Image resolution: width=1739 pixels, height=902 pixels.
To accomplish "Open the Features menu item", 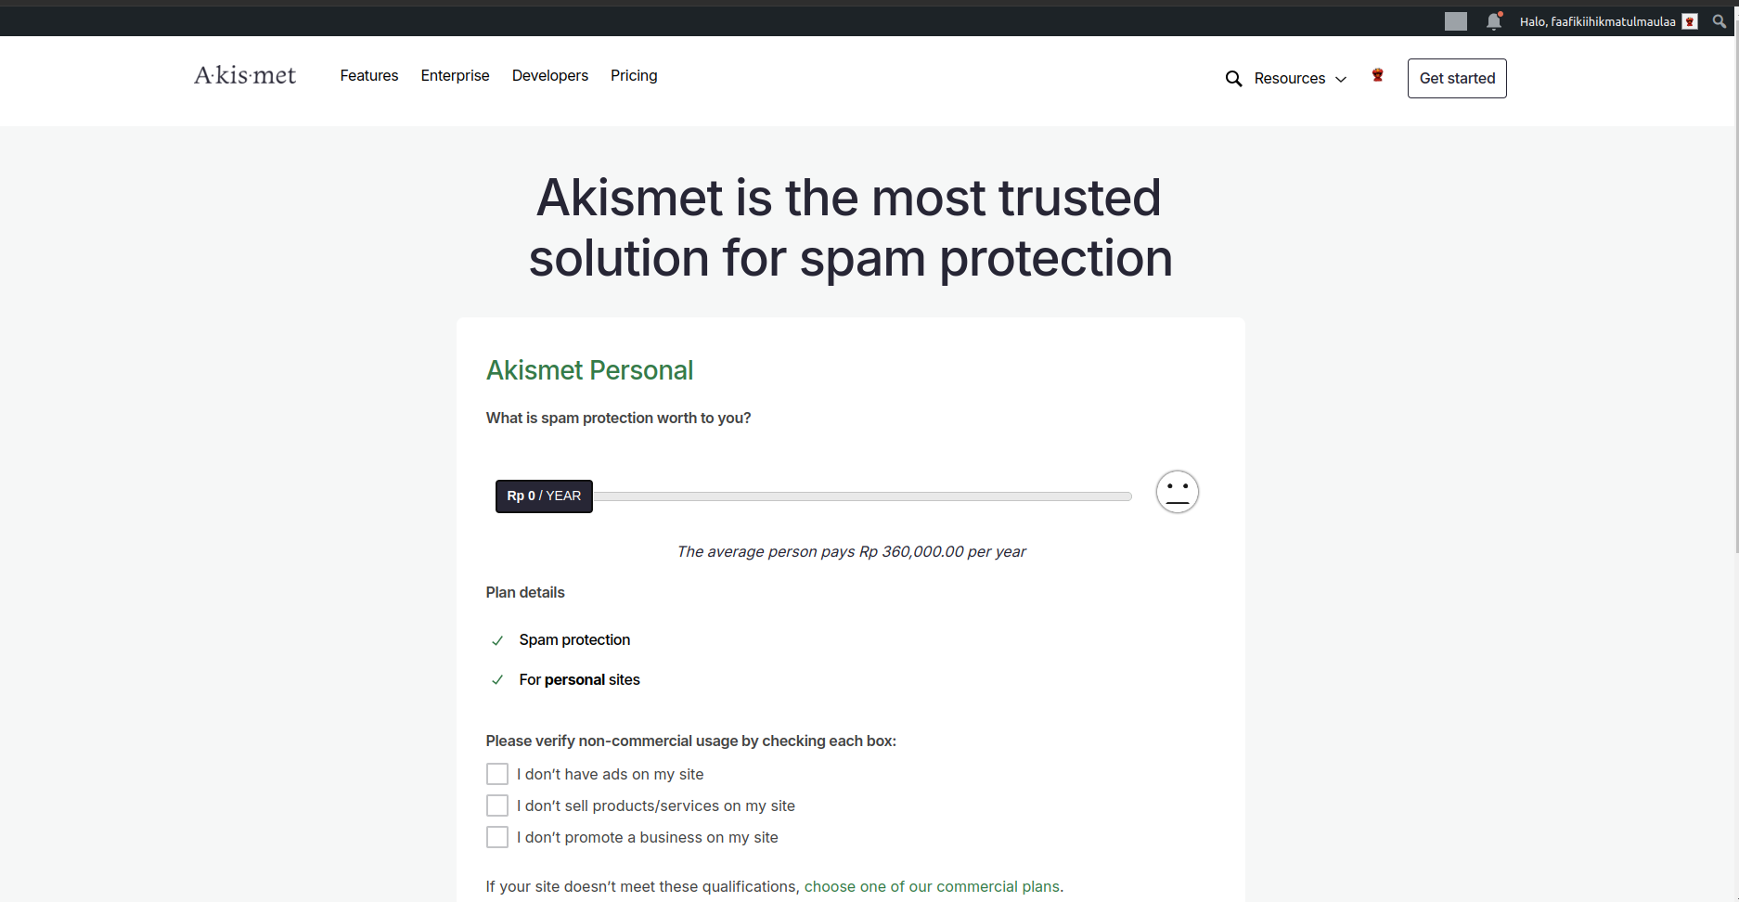I will pos(369,75).
